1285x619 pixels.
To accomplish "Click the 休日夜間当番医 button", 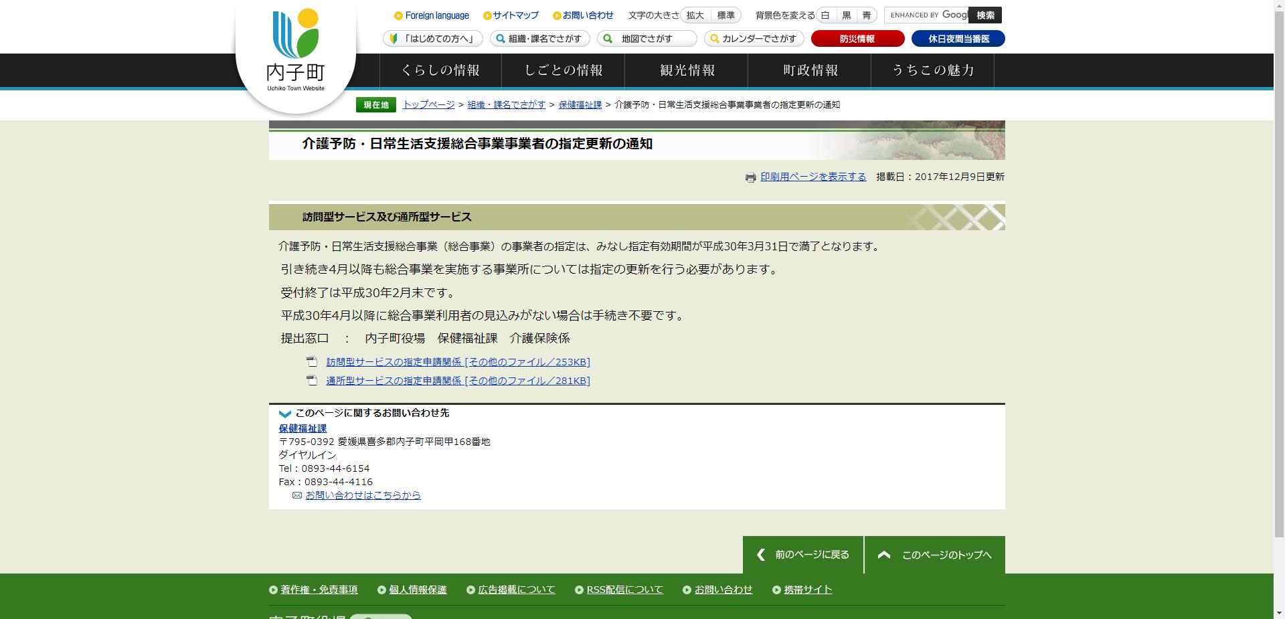I will click(x=958, y=38).
